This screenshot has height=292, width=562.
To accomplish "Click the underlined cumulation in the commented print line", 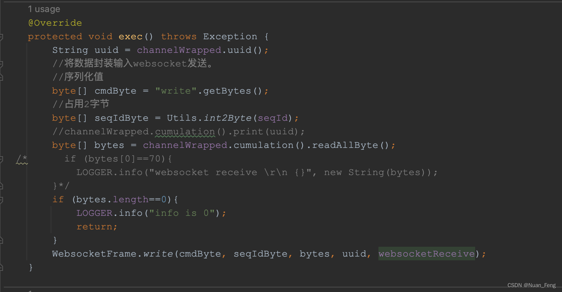I will tap(185, 132).
